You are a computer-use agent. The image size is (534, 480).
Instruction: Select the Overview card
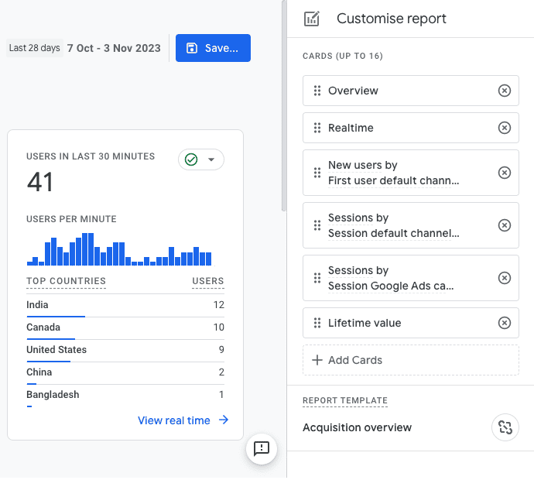411,91
